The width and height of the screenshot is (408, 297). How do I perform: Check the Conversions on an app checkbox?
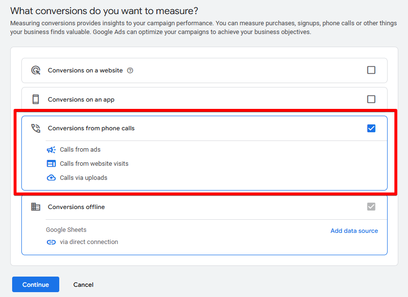click(x=371, y=99)
